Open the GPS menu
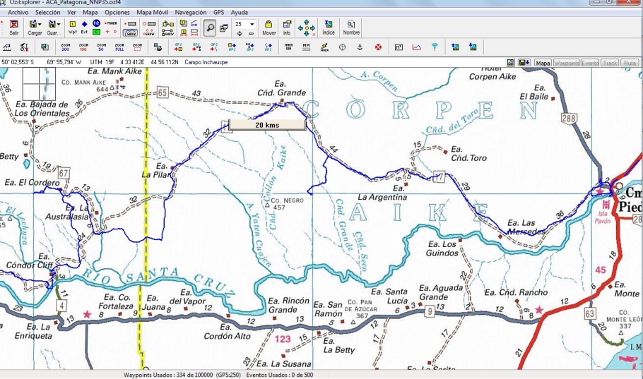This screenshot has height=379, width=643. pyautogui.click(x=218, y=12)
